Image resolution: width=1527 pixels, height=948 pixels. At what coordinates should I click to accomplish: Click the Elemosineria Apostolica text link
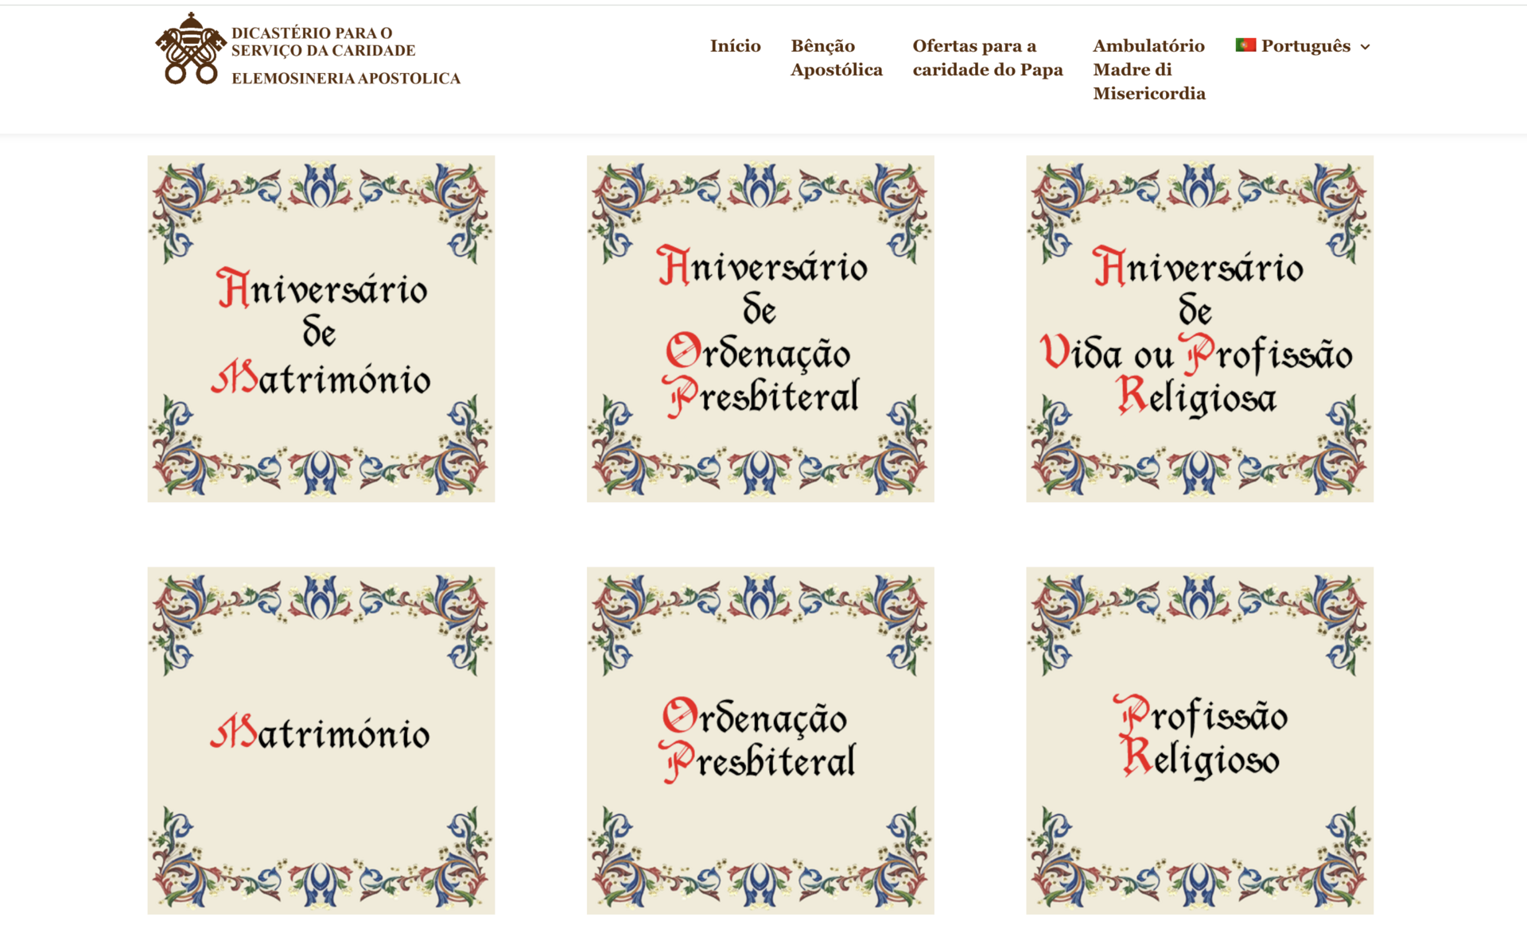click(346, 79)
